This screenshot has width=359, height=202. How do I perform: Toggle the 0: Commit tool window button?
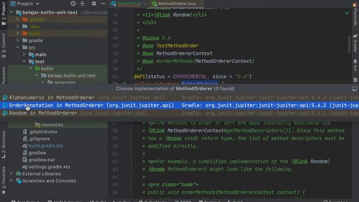(3, 45)
